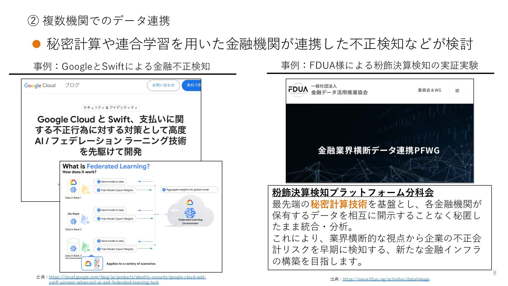Click the 粉飾決算検知プラットフォーム分科会 heading
Image resolution: width=508 pixels, height=286 pixels.
pyautogui.click(x=353, y=192)
